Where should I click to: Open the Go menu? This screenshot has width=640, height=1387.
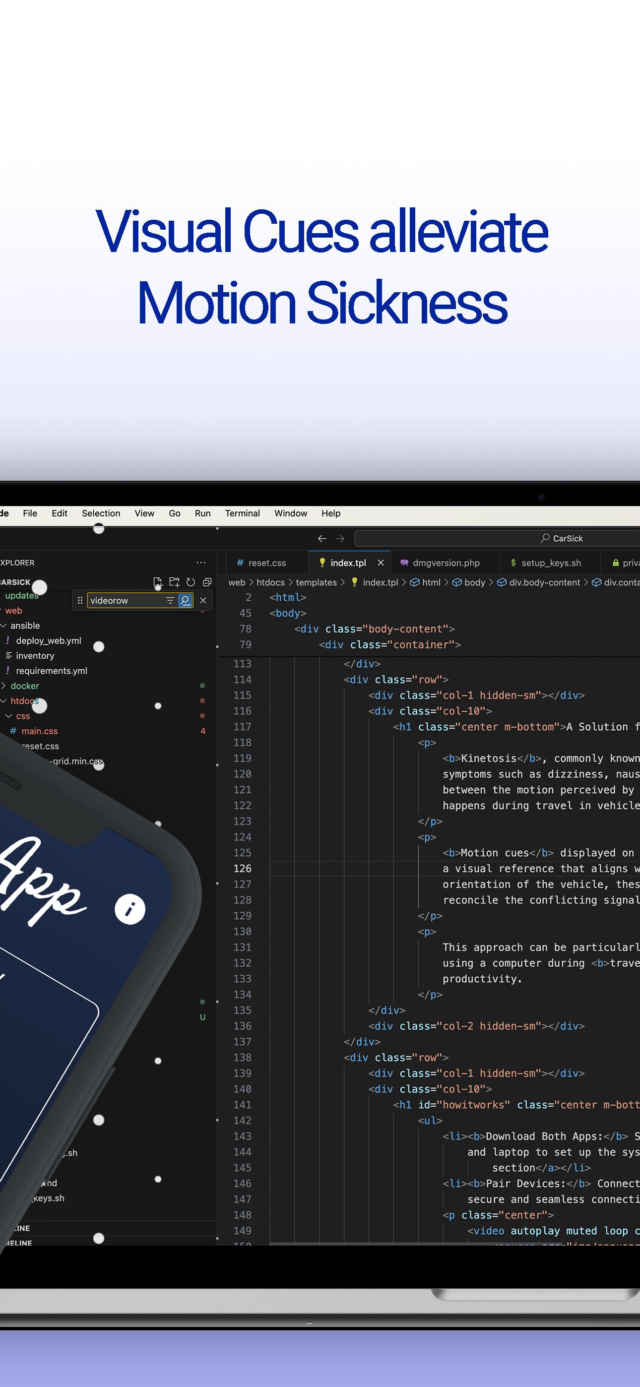click(175, 513)
